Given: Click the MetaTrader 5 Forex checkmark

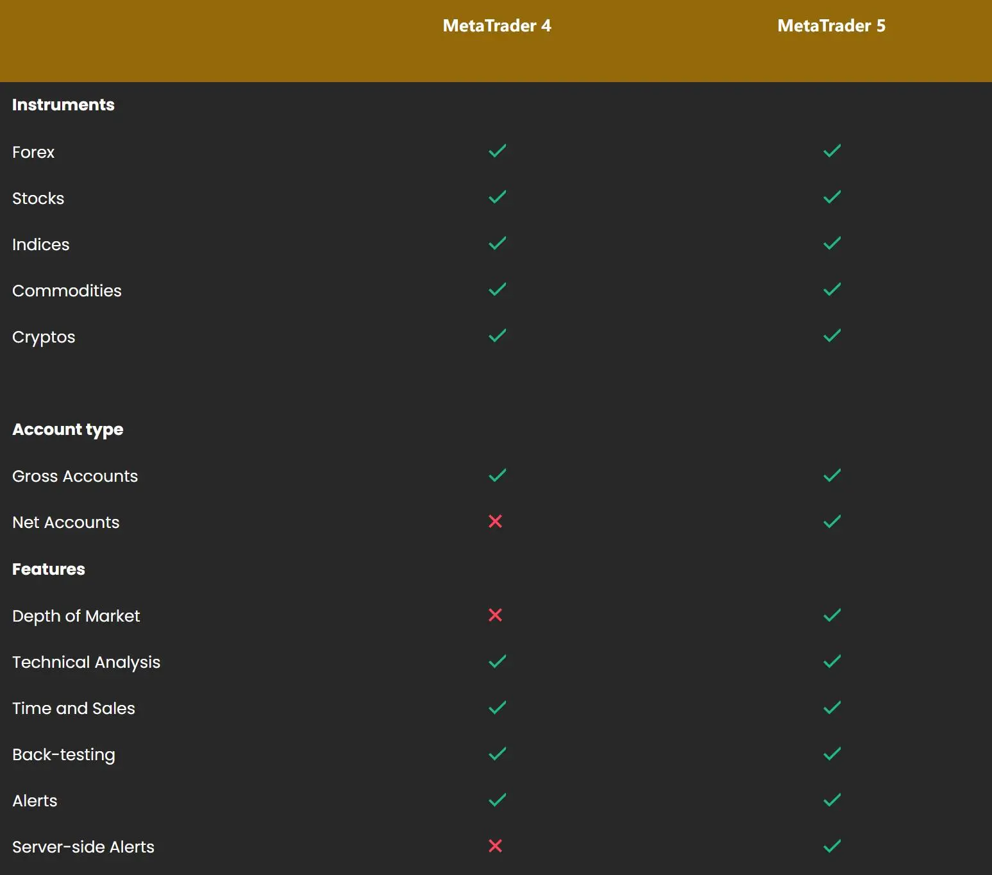Looking at the screenshot, I should 832,151.
